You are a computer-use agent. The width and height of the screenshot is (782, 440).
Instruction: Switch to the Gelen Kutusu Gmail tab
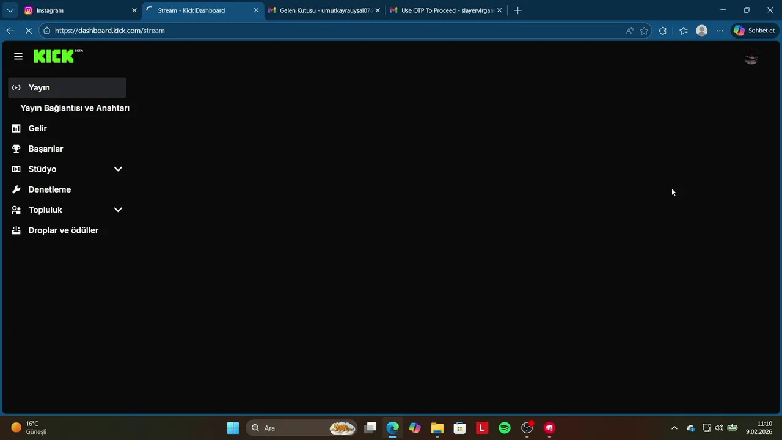[324, 10]
